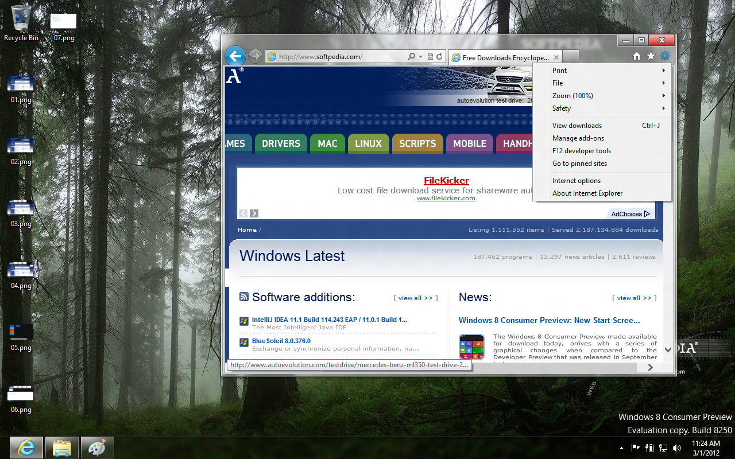
Task: Click the Windows icon beside IntelliJ IDEA
Action: [x=244, y=321]
